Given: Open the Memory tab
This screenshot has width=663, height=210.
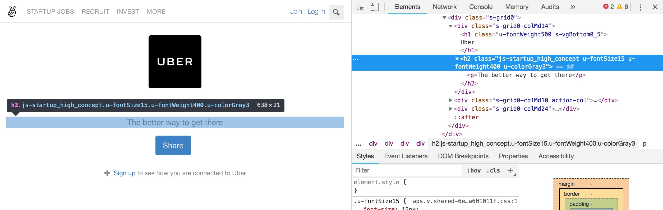Looking at the screenshot, I should (517, 7).
